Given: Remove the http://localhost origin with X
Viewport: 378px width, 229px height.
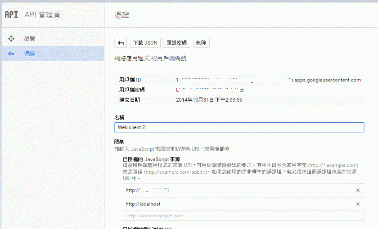Looking at the screenshot, I should pyautogui.click(x=358, y=204).
